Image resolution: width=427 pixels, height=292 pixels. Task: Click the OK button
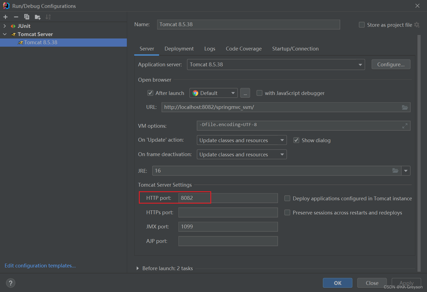pyautogui.click(x=338, y=283)
